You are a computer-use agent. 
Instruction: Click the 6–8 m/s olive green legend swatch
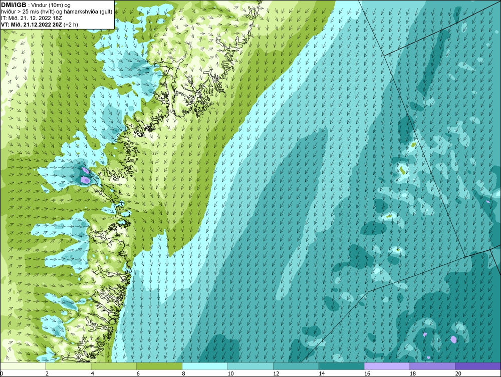(159, 366)
